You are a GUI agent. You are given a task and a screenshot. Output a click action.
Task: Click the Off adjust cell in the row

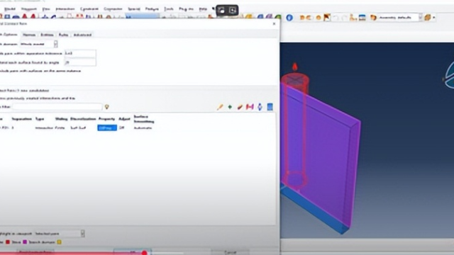click(121, 127)
